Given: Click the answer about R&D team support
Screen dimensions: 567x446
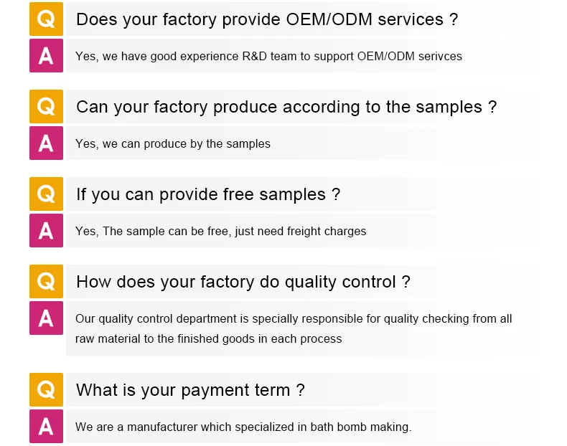Looking at the screenshot, I should (268, 56).
